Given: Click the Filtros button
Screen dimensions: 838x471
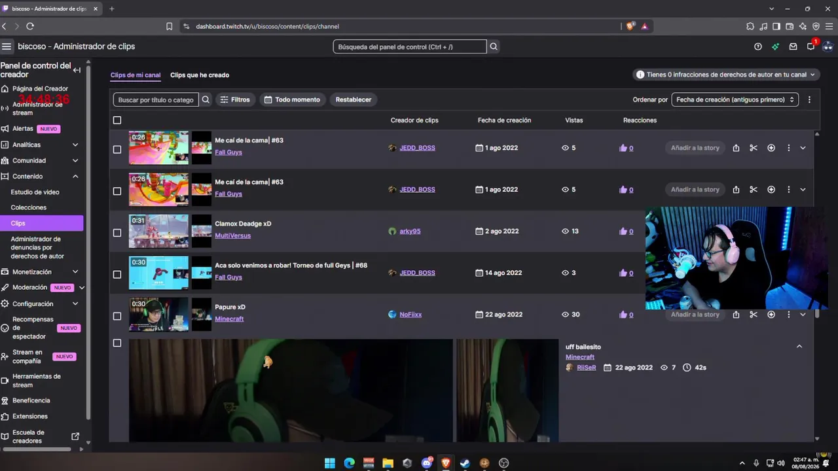Looking at the screenshot, I should (x=235, y=99).
